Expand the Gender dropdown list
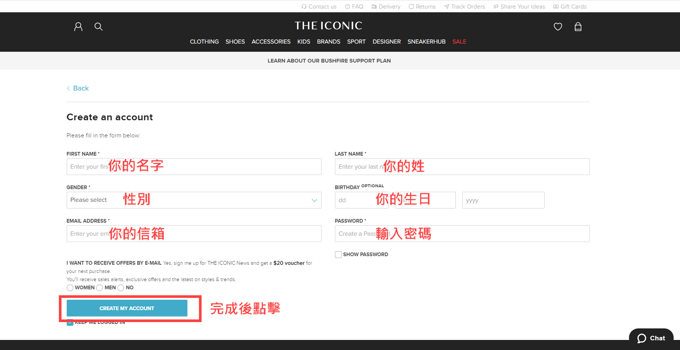Image resolution: width=680 pixels, height=350 pixels. [194, 200]
